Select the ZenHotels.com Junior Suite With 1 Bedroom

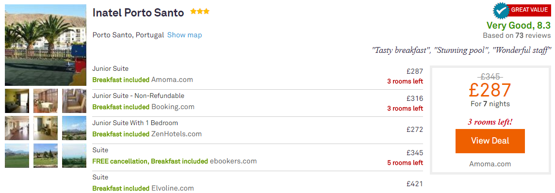[x=258, y=130]
